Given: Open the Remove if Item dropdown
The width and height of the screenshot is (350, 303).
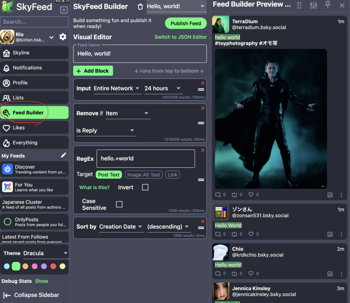Looking at the screenshot, I should (x=128, y=113).
